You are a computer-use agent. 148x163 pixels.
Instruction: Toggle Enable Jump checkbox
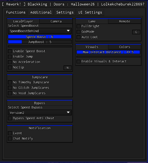[x=10, y=57]
